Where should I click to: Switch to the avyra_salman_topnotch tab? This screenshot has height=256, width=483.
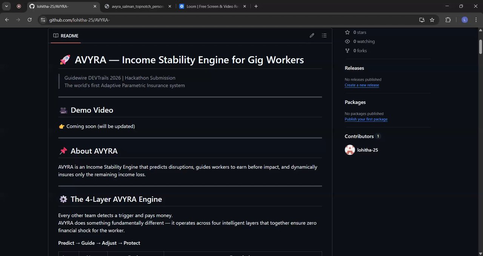[137, 6]
